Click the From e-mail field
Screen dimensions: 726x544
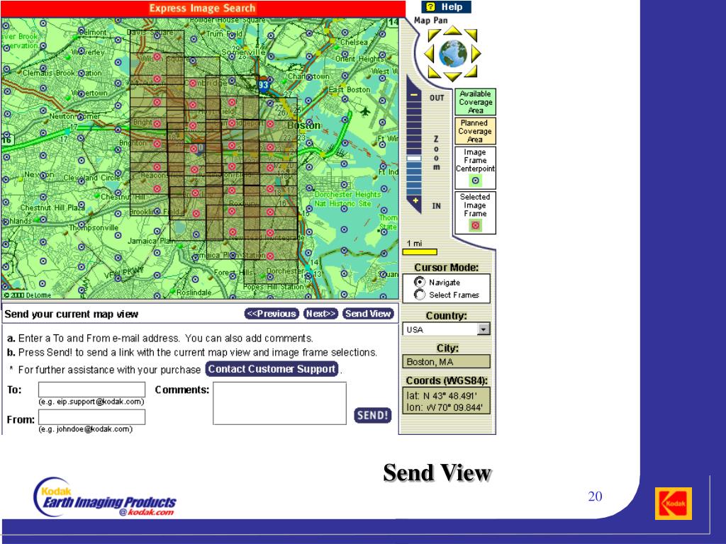(91, 417)
